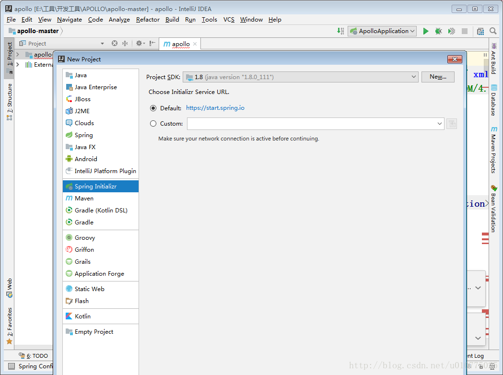Viewport: 503px width, 375px height.
Task: Open the Web tool window
Action: point(9,288)
